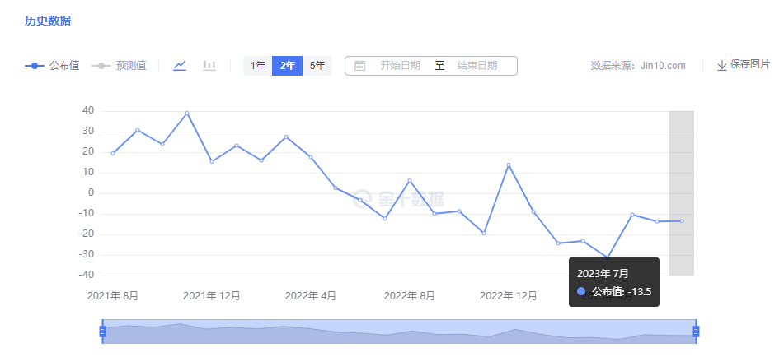
Task: Click the 历史数据 heading
Action: tap(48, 21)
